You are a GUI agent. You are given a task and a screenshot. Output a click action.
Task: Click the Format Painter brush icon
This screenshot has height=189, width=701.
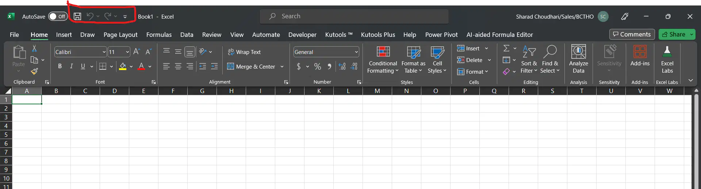pos(34,71)
